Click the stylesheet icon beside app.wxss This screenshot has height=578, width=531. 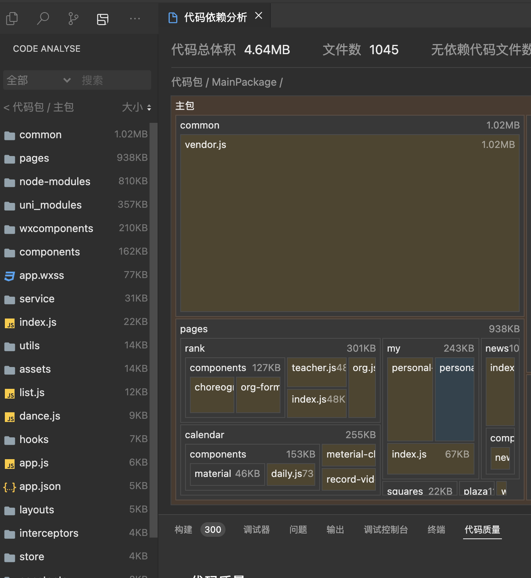pos(9,275)
